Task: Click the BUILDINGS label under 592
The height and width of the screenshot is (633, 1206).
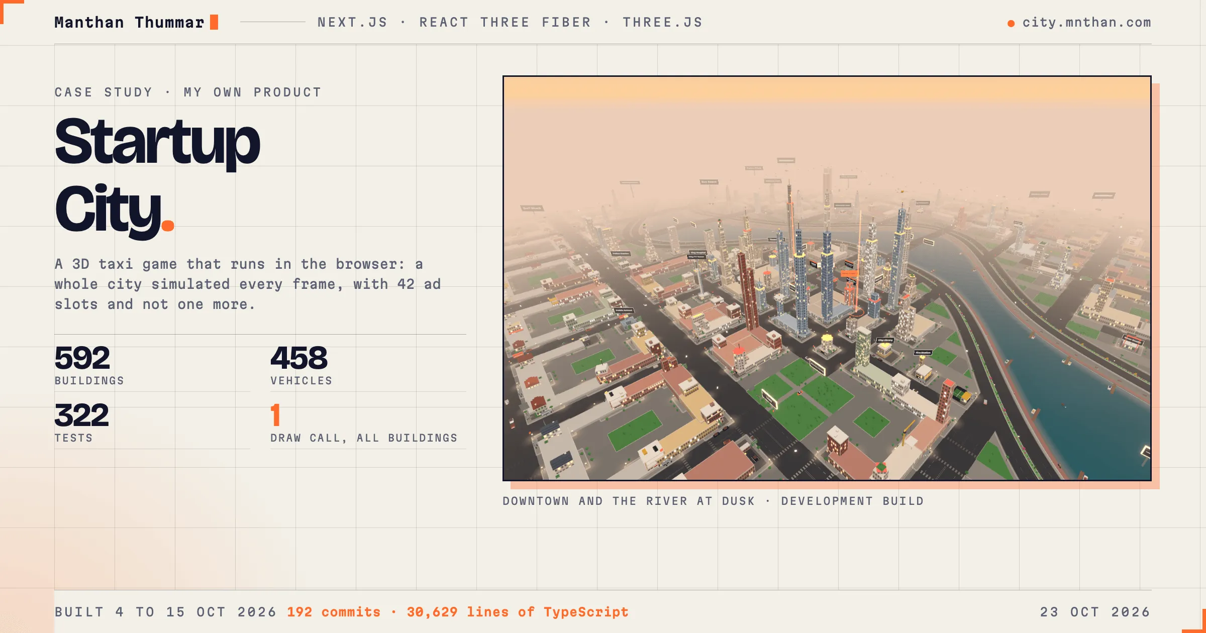Action: coord(89,381)
